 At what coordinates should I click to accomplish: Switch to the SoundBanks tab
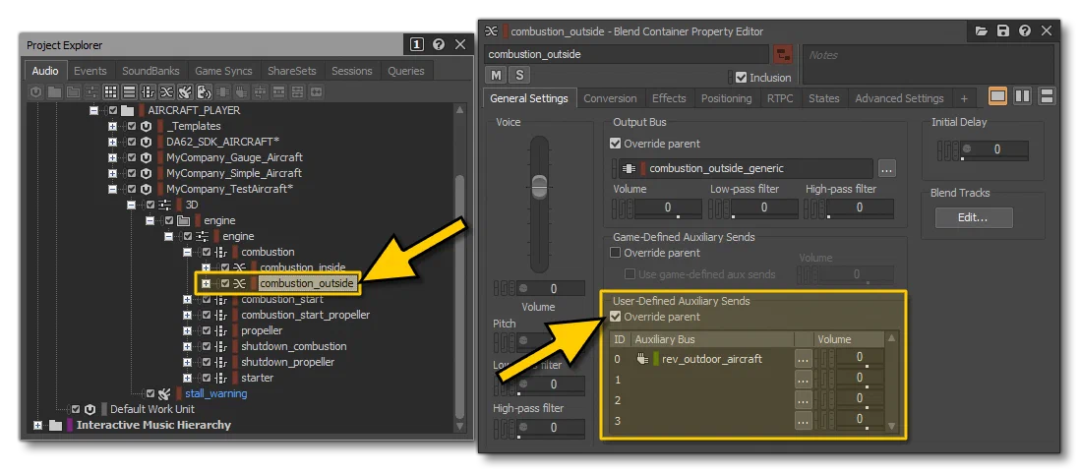point(150,71)
